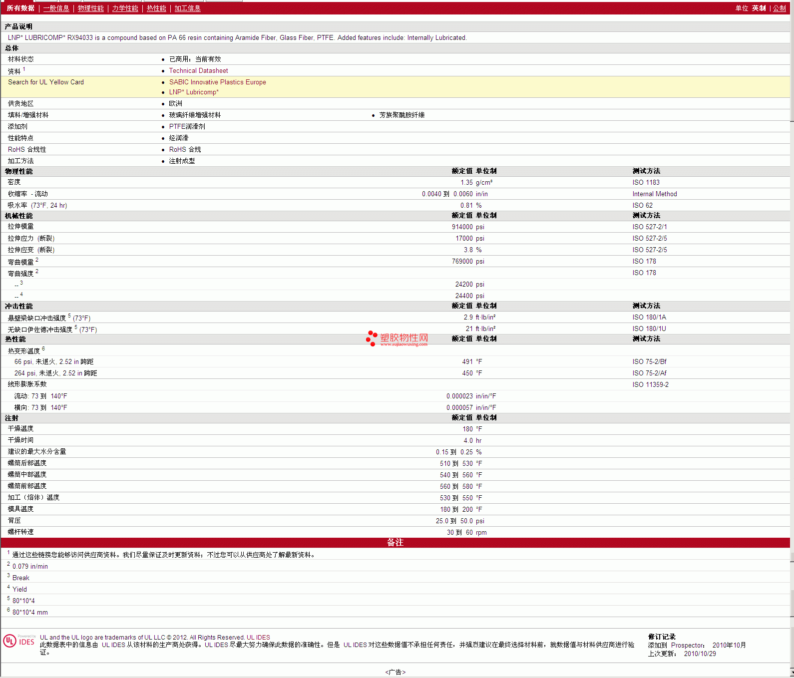
Task: Open the Technical Datasheet link
Action: pyautogui.click(x=198, y=71)
